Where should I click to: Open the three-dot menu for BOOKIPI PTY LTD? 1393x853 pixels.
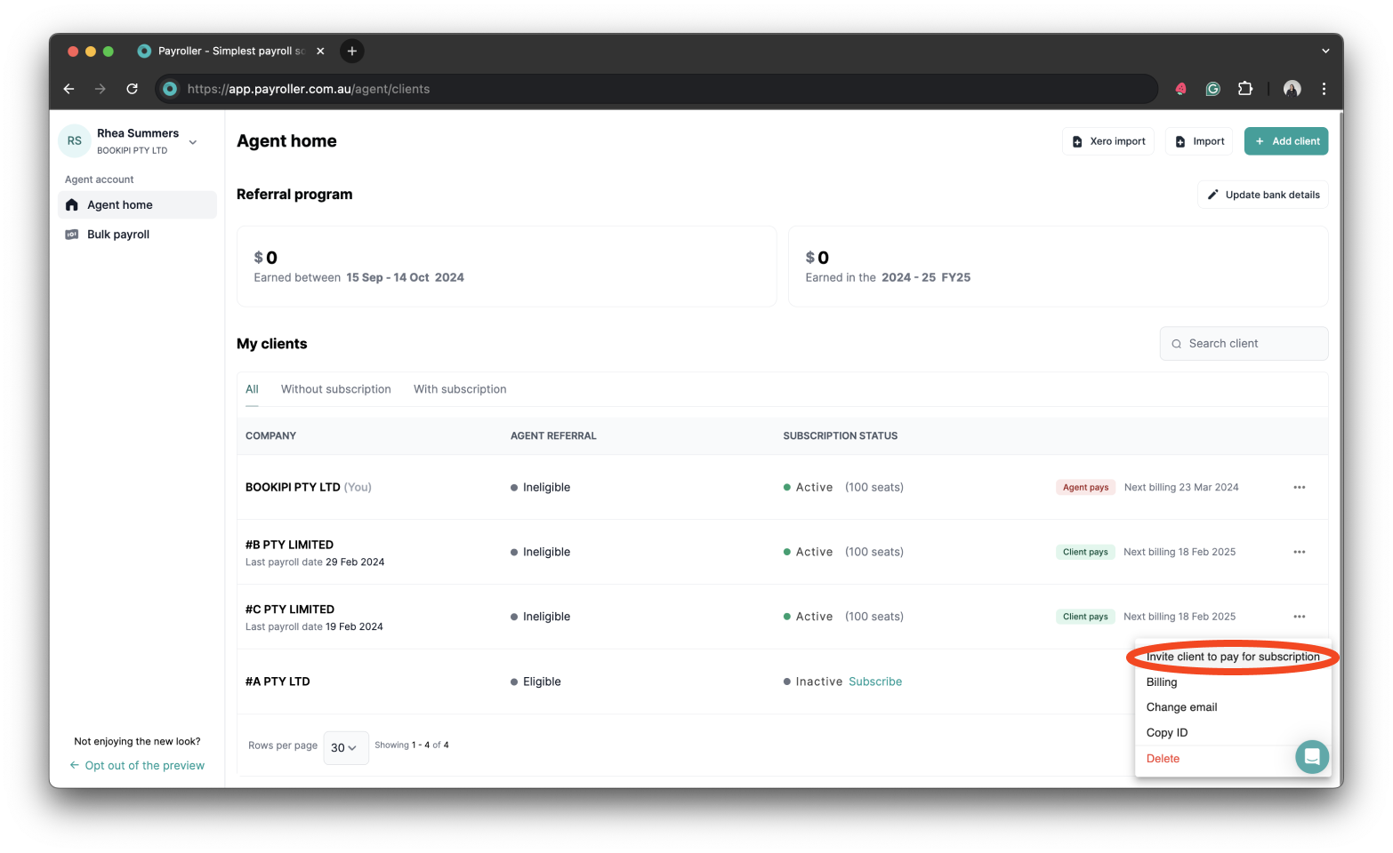click(1300, 487)
